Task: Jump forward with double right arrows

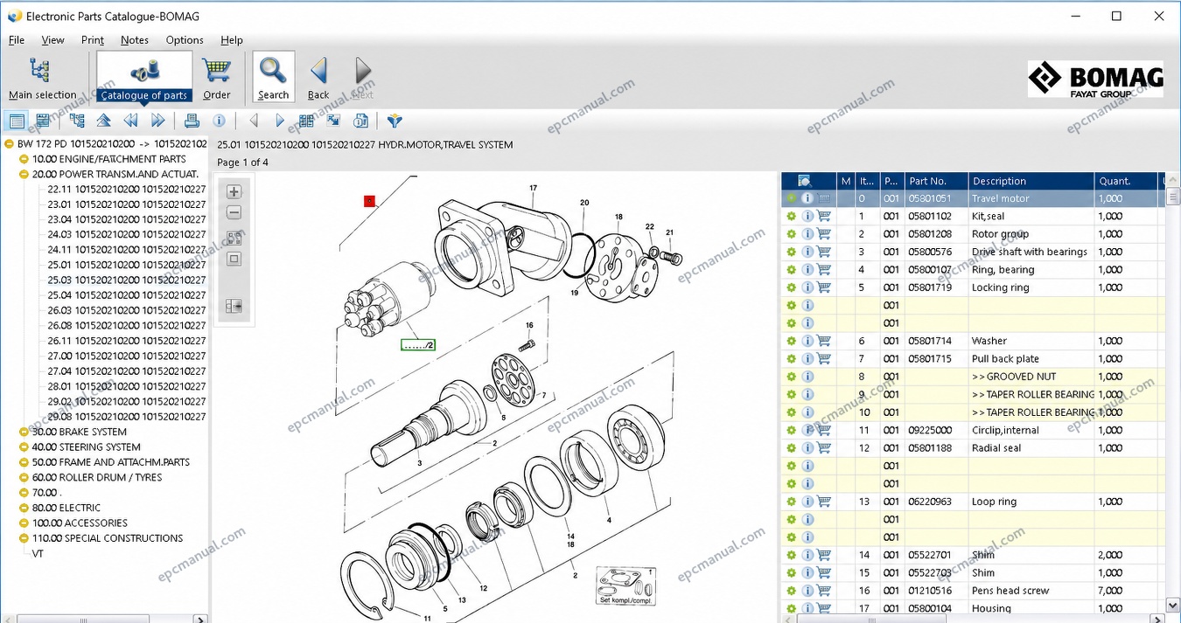Action: pyautogui.click(x=158, y=121)
